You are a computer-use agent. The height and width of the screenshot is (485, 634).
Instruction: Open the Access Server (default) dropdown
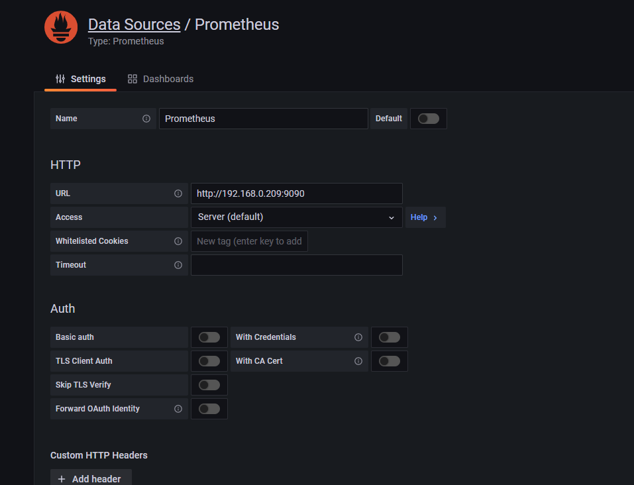click(296, 217)
